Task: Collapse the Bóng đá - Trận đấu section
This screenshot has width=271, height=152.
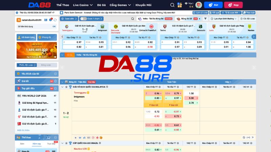Action: (62, 82)
